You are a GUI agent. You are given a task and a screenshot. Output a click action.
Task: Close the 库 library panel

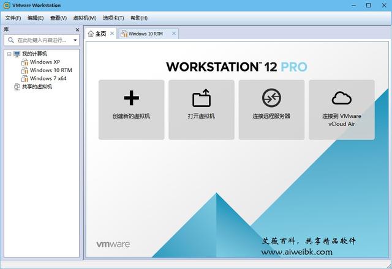77,30
